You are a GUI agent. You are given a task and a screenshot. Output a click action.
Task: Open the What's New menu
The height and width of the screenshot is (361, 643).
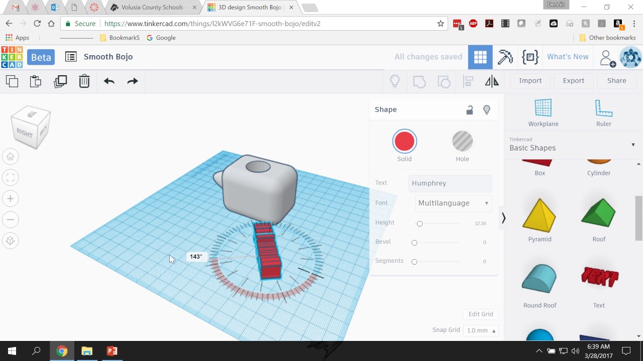[568, 57]
